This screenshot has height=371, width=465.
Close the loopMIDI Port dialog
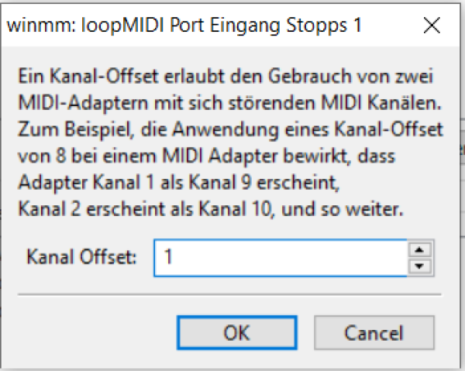[432, 25]
